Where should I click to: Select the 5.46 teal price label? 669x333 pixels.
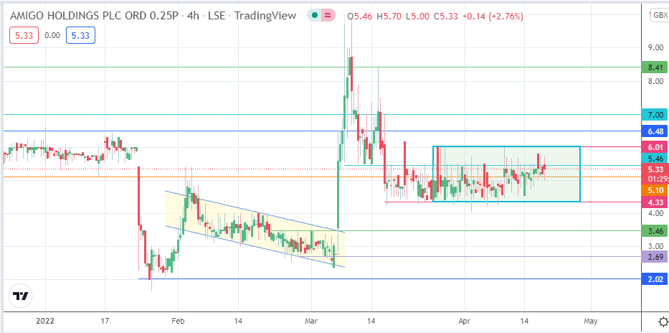(x=655, y=159)
